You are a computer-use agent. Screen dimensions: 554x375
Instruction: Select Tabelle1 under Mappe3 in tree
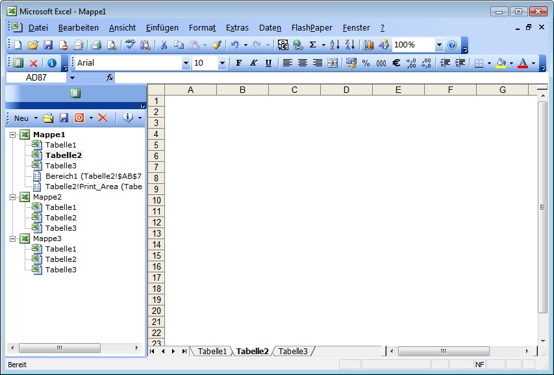pos(60,249)
